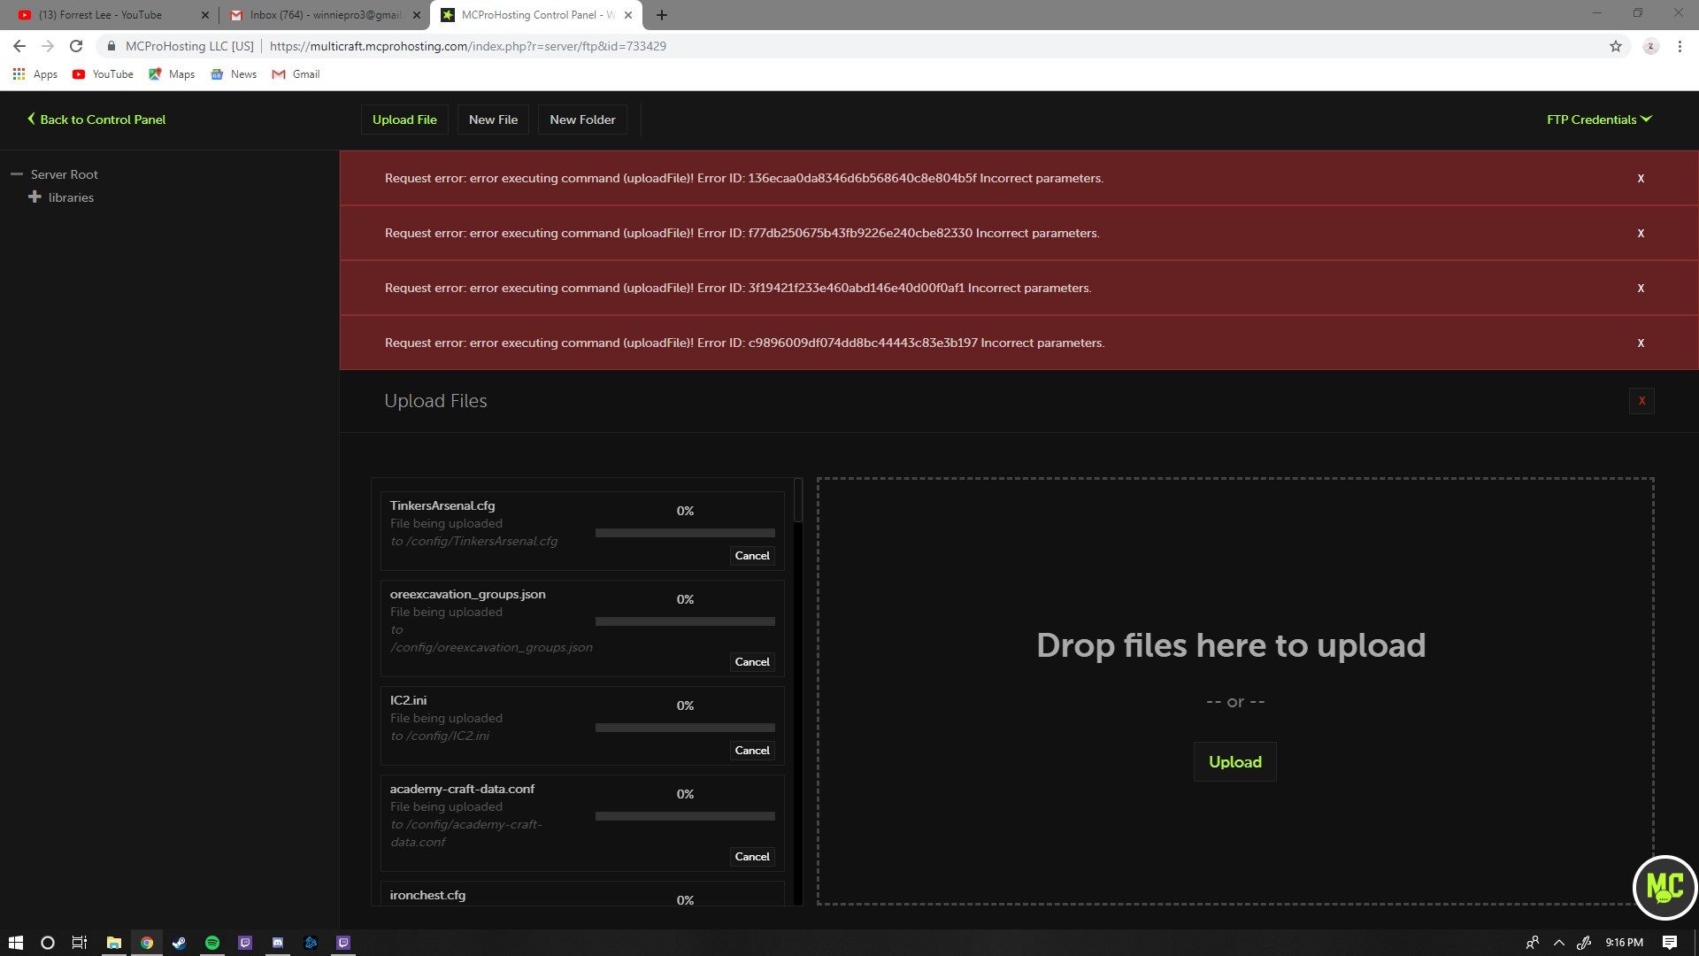Open the Windows notification center
Viewport: 1699px width, 956px height.
pos(1670,943)
